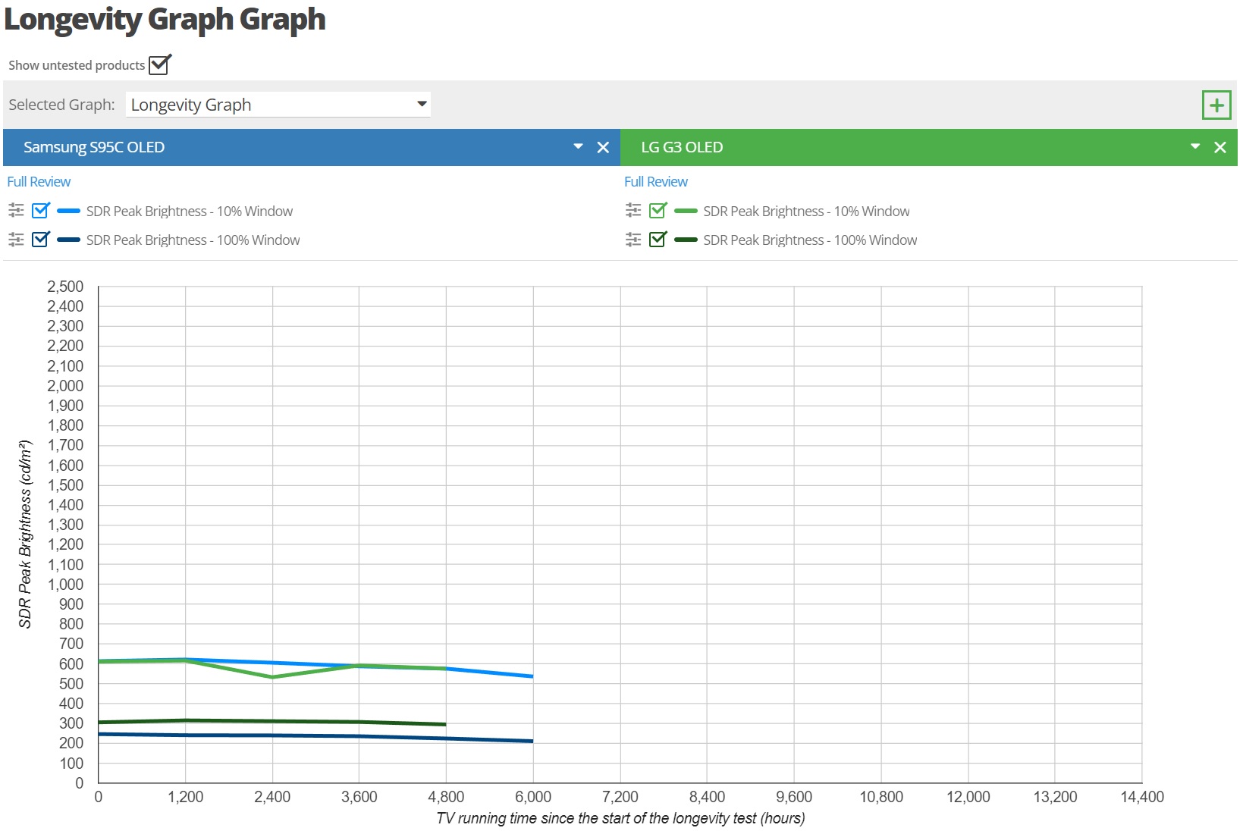The height and width of the screenshot is (831, 1243).
Task: Open the Selected Graph dropdown
Action: (278, 105)
